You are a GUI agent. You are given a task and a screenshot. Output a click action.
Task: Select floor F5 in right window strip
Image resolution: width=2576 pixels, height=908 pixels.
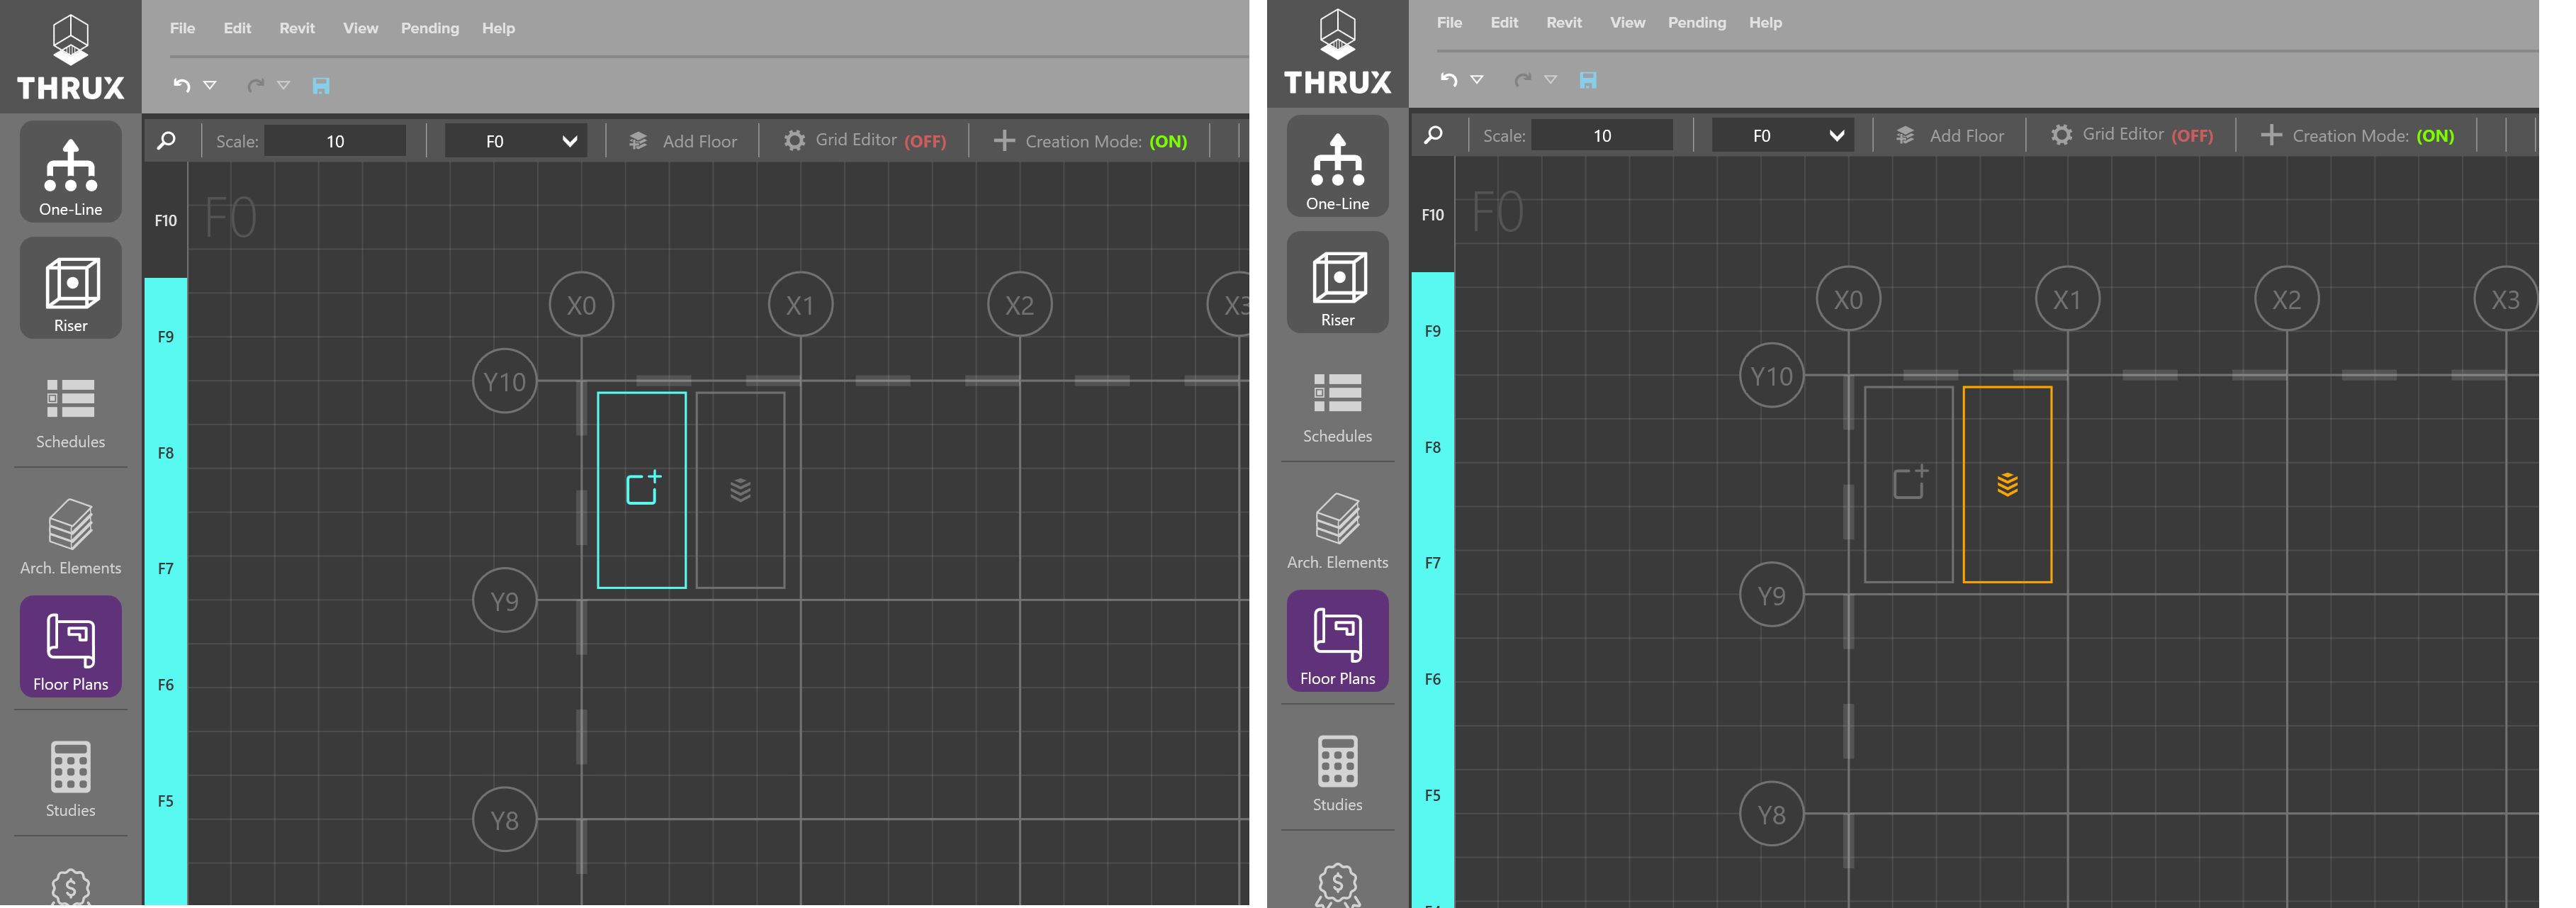coord(1433,795)
